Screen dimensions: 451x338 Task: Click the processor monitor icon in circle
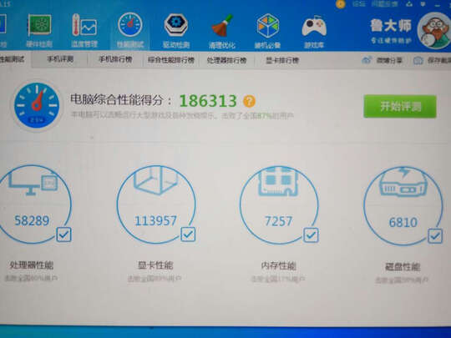pos(33,184)
